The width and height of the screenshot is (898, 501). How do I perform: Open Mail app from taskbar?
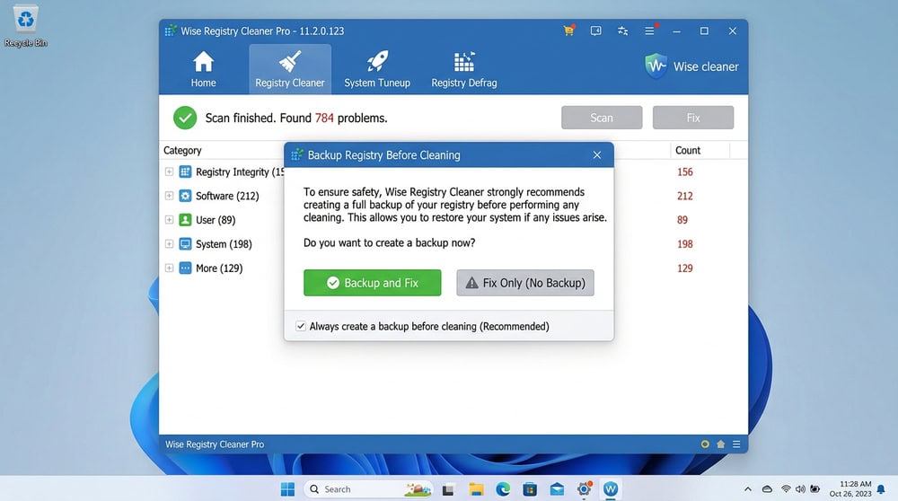(557, 489)
